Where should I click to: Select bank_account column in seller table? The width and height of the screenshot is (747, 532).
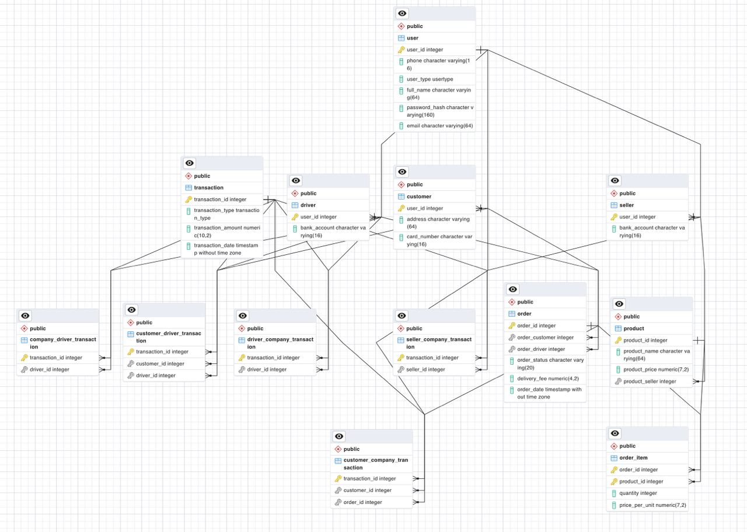click(x=647, y=232)
